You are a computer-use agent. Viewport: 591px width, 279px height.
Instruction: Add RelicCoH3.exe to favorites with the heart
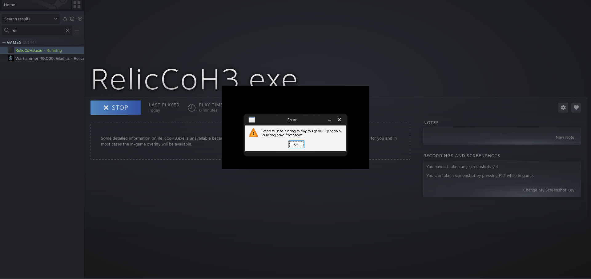[576, 108]
